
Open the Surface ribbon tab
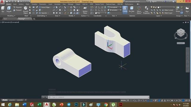click(x=21, y=4)
